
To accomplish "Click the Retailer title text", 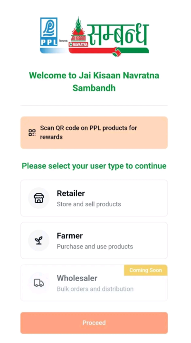I will pos(71,193).
